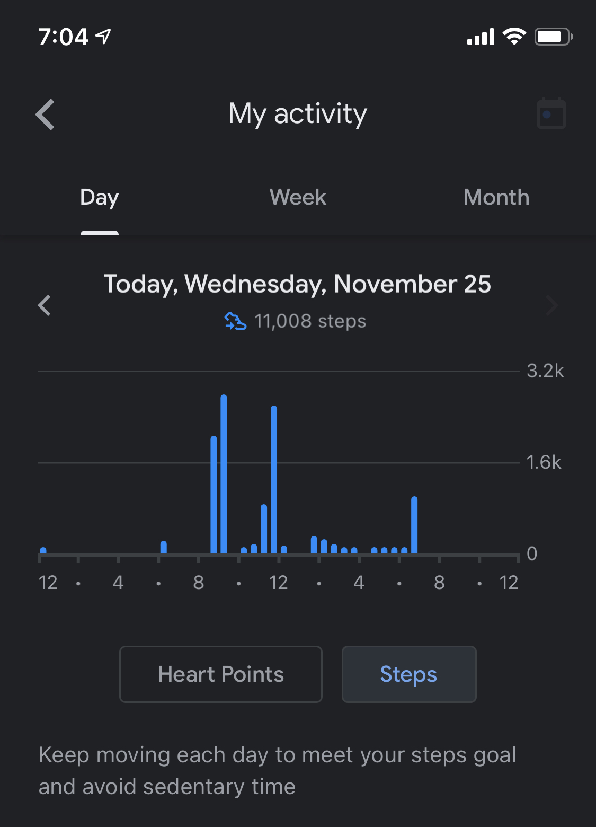Screen dimensions: 596x827
Task: Go to previous day using left chevron
Action: [45, 305]
